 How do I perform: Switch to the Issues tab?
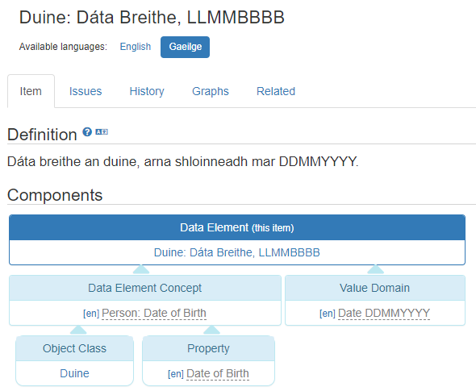tap(86, 91)
